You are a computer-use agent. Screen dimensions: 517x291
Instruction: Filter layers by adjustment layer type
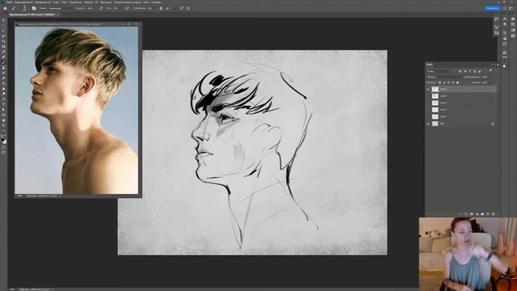coord(465,71)
